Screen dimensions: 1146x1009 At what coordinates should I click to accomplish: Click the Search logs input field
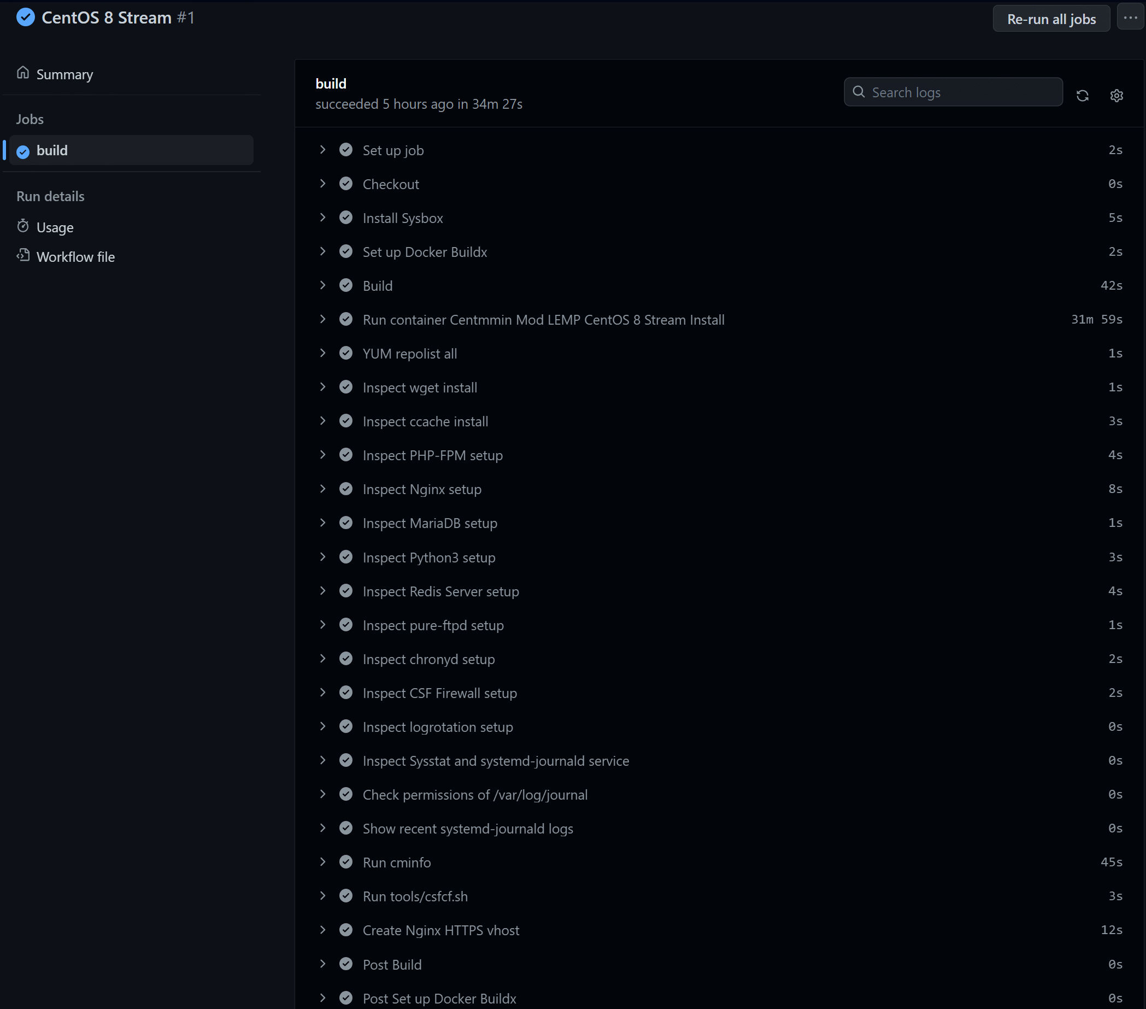[x=953, y=92]
